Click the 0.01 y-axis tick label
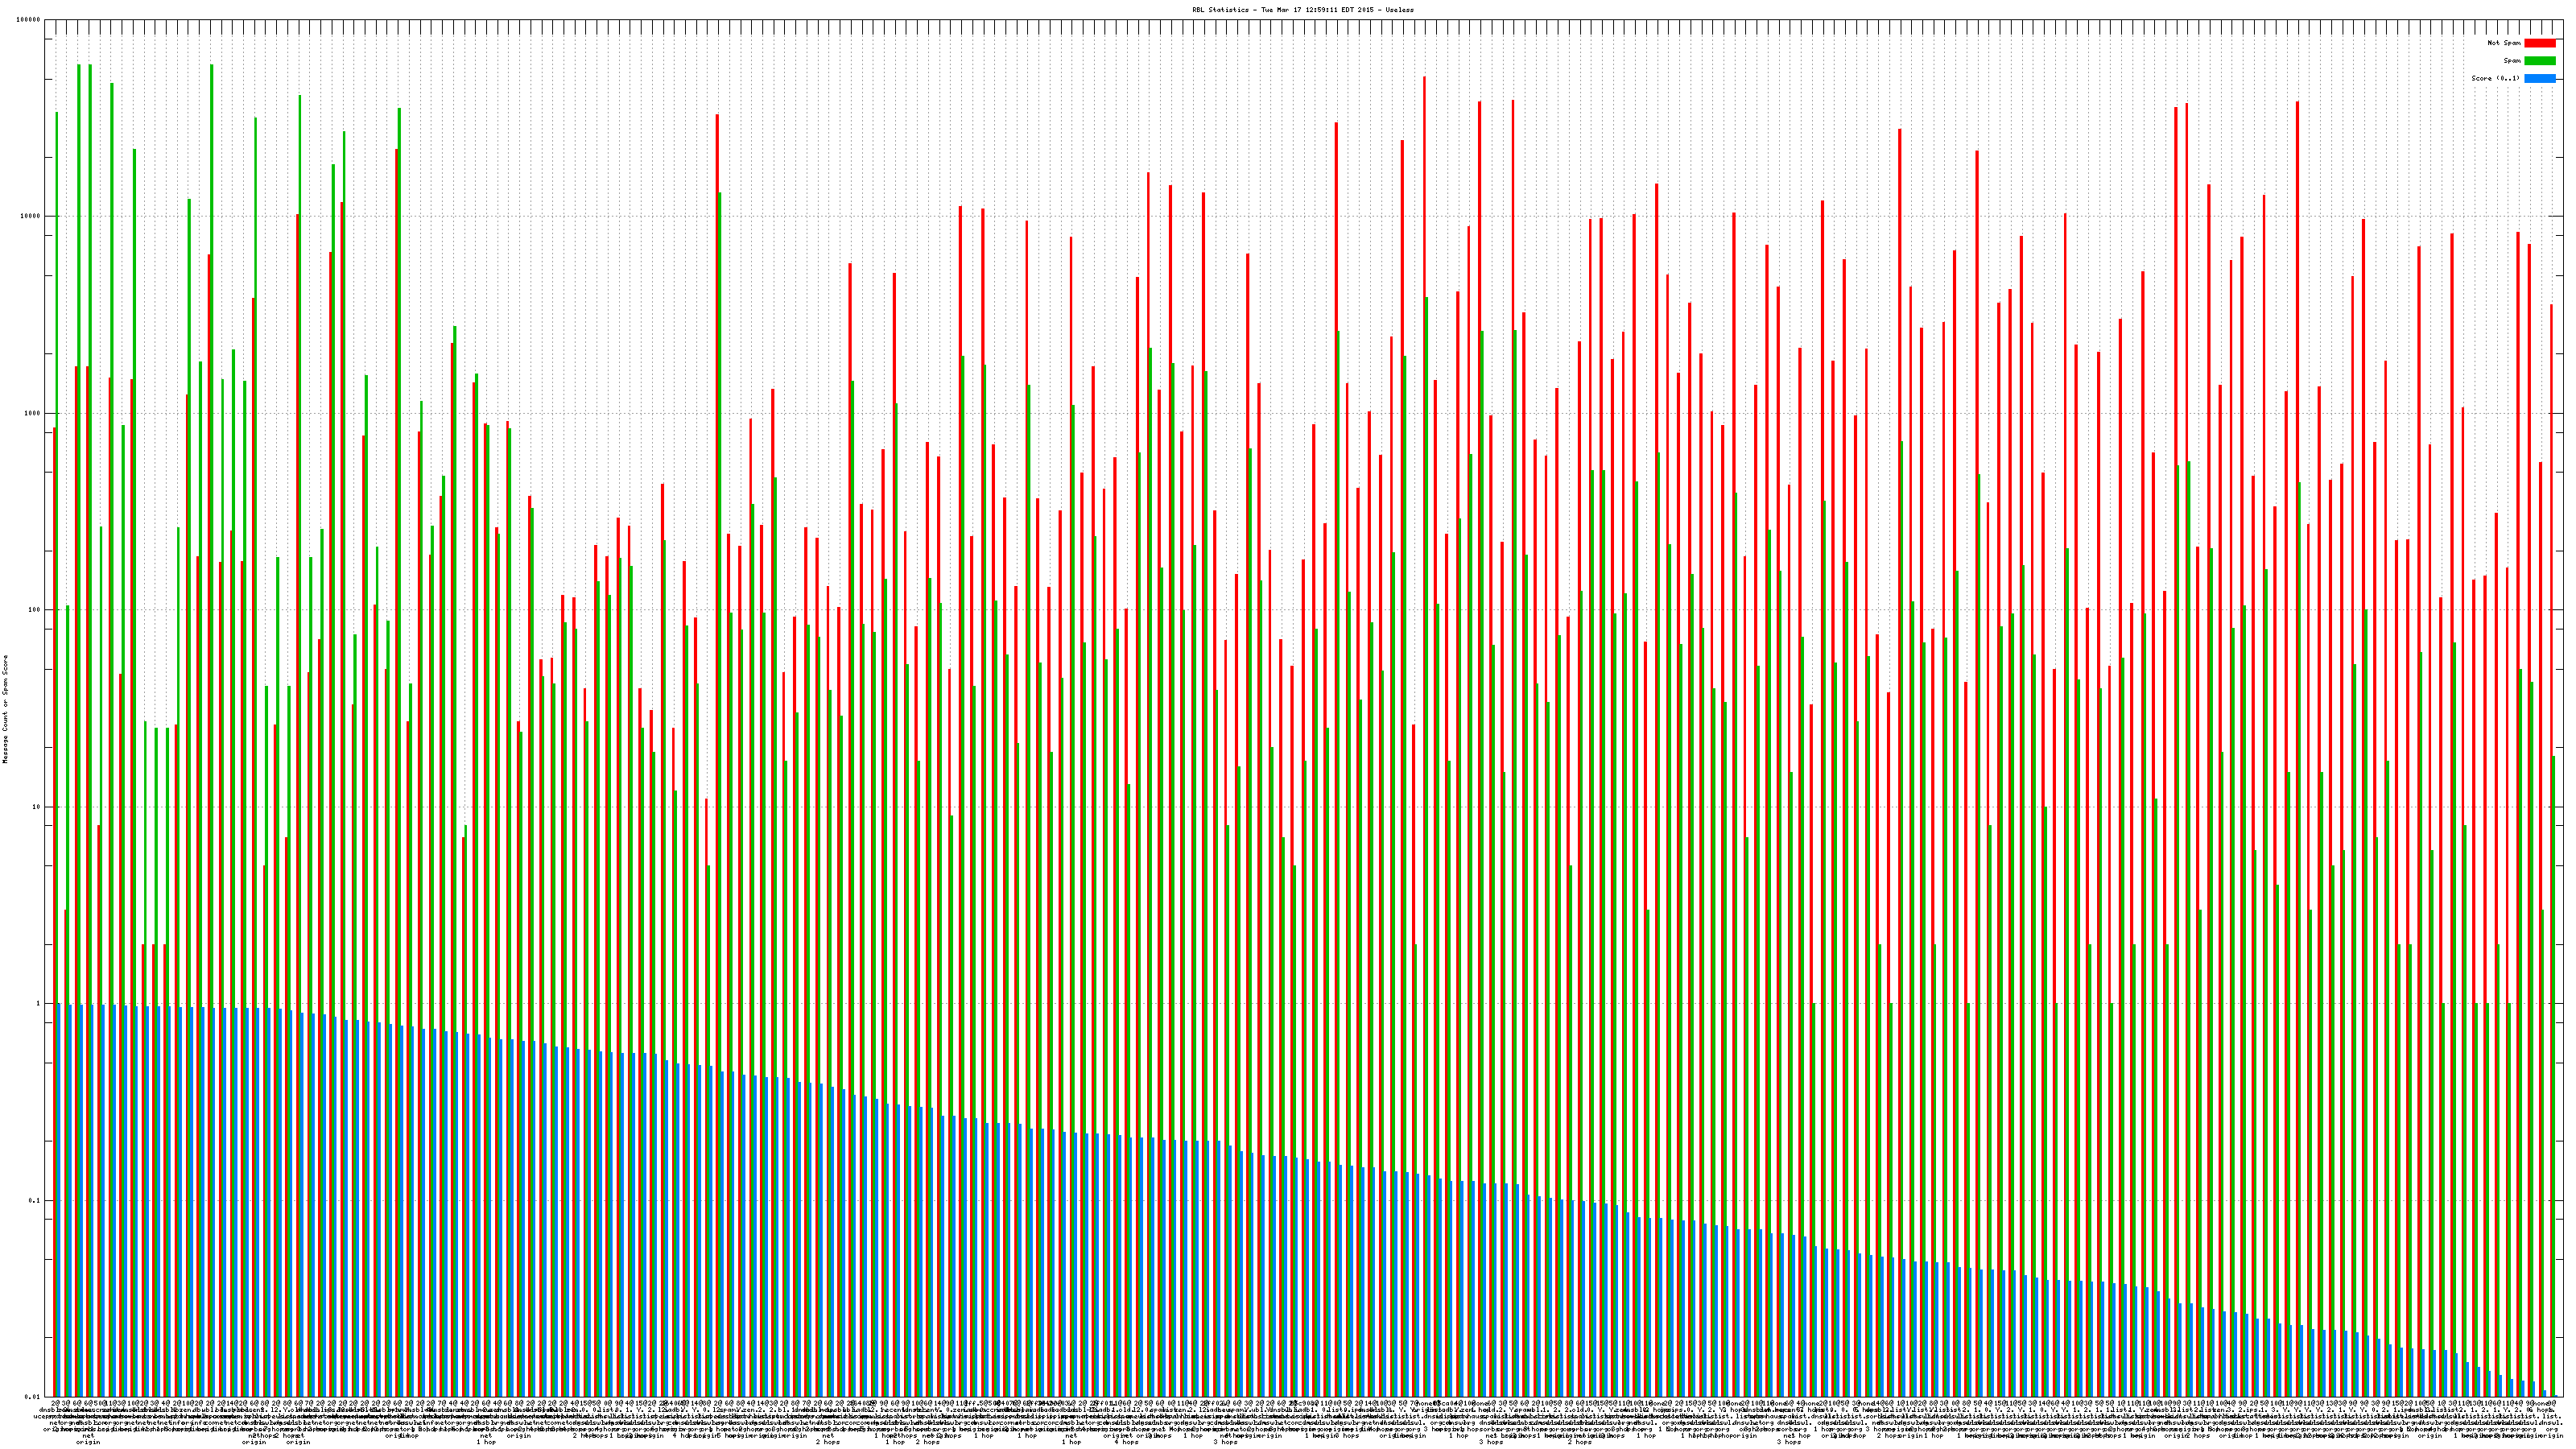 point(33,1397)
